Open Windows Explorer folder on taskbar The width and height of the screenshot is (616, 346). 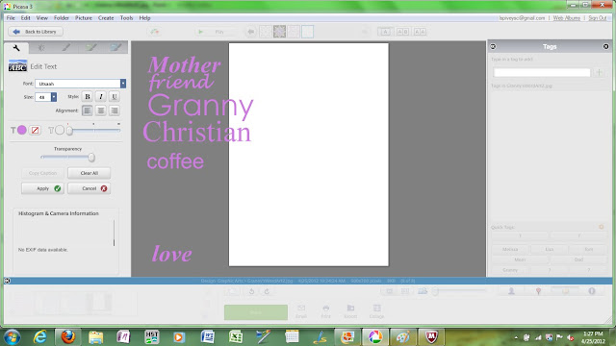95,337
